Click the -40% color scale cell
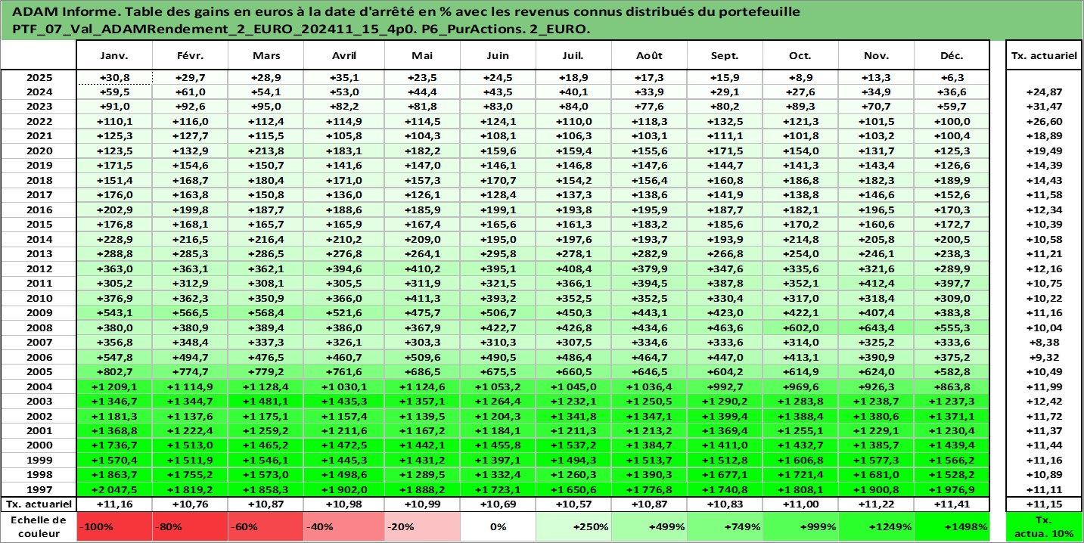This screenshot has height=543, width=1084. click(x=344, y=526)
